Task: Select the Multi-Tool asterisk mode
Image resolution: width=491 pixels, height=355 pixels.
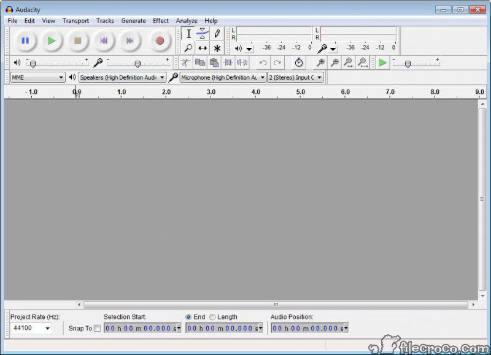Action: click(x=217, y=48)
